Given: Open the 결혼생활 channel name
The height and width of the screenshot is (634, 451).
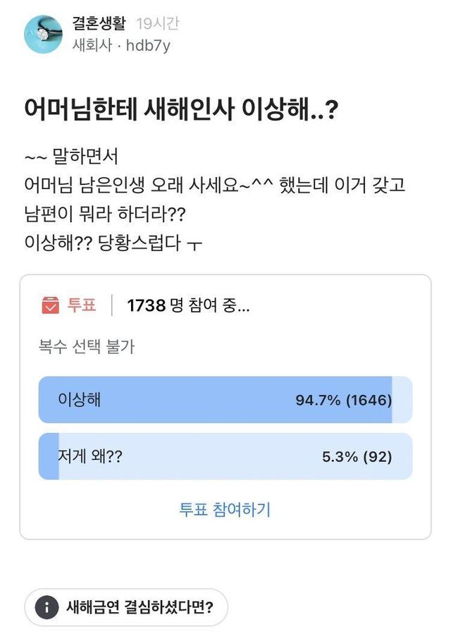Looking at the screenshot, I should [x=99, y=24].
